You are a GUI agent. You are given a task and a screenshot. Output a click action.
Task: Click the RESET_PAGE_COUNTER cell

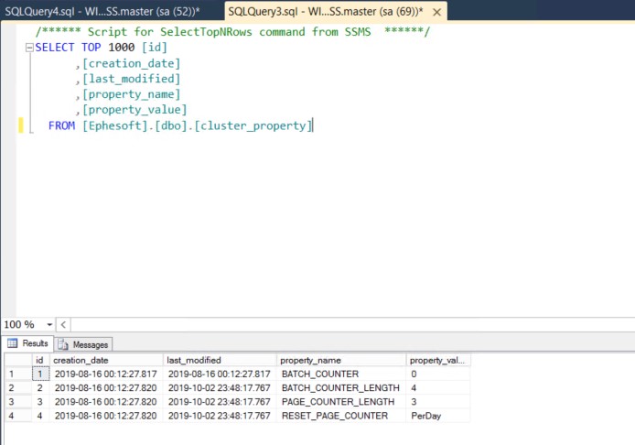pos(341,416)
